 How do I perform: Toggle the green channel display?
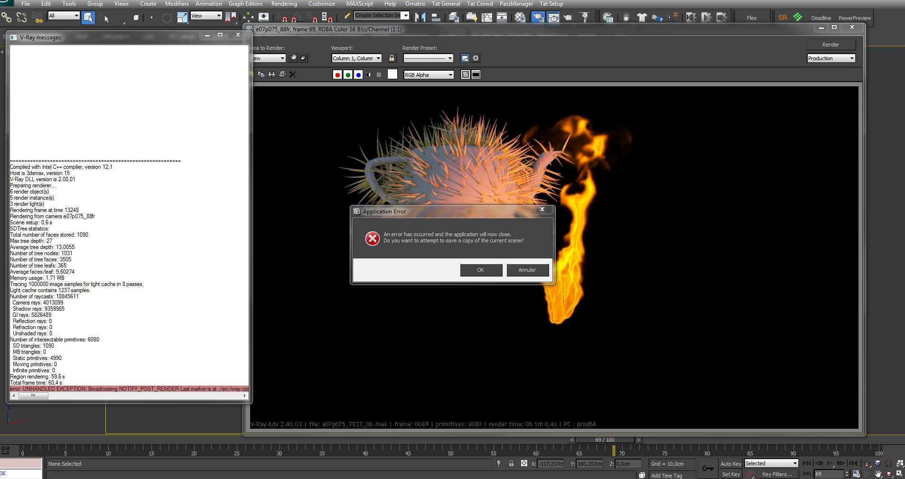tap(348, 74)
